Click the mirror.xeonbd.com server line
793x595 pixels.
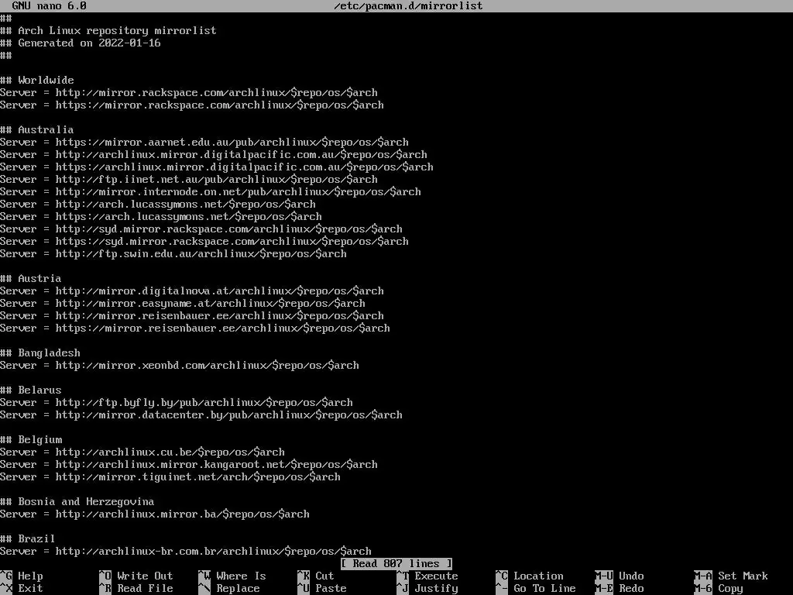click(180, 366)
